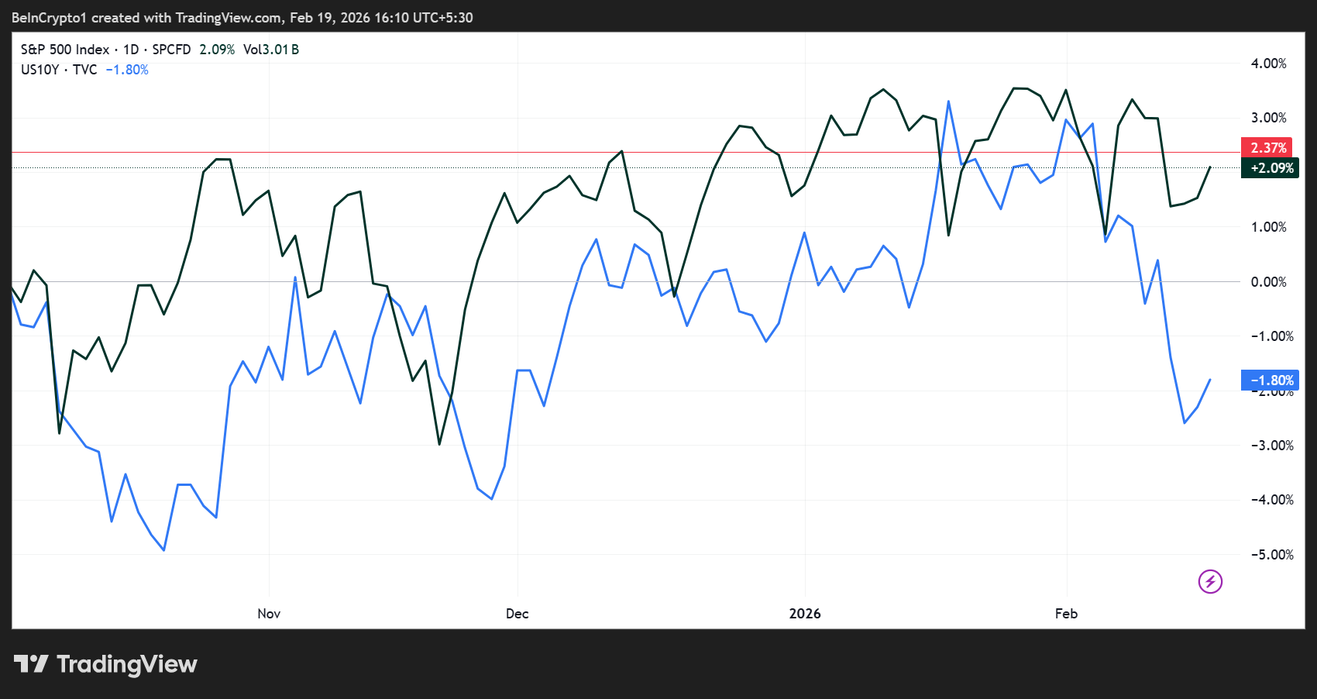Viewport: 1317px width, 699px height.
Task: Click the BeInCrypto1 chart title
Action: click(49, 17)
